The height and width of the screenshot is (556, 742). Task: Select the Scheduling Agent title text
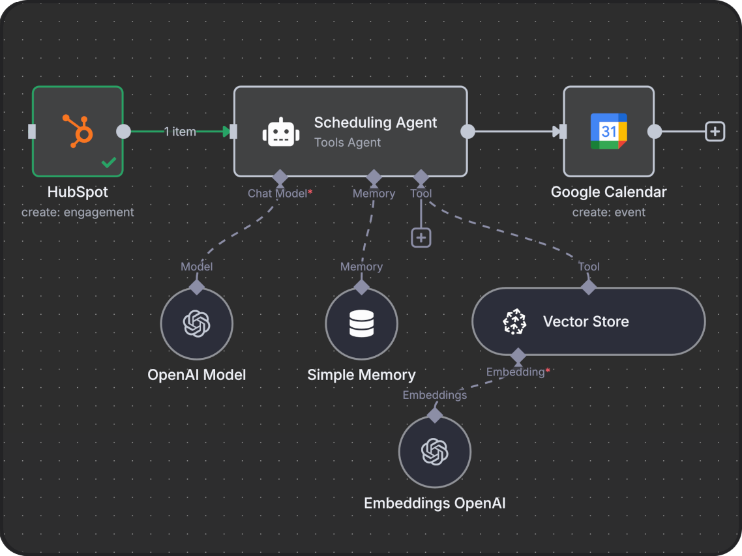tap(376, 122)
